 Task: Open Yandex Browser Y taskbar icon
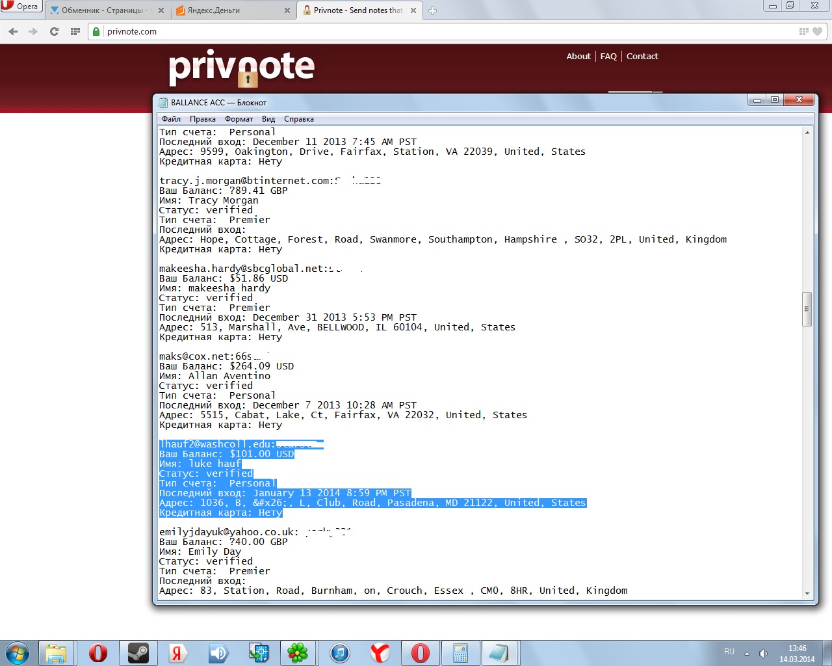(380, 653)
